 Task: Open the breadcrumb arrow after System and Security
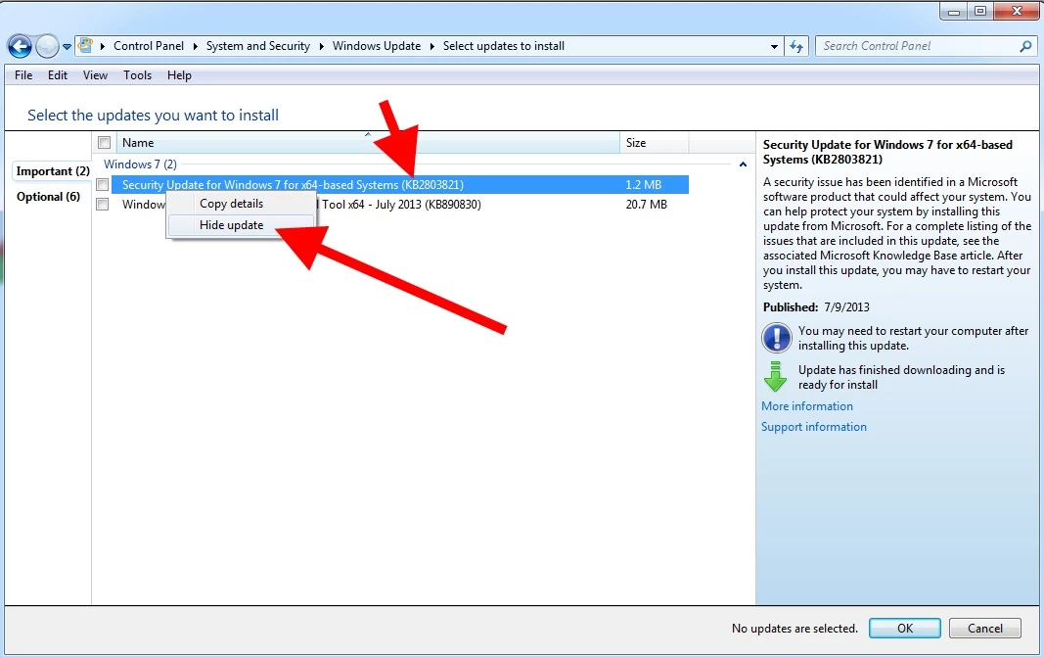coord(322,46)
